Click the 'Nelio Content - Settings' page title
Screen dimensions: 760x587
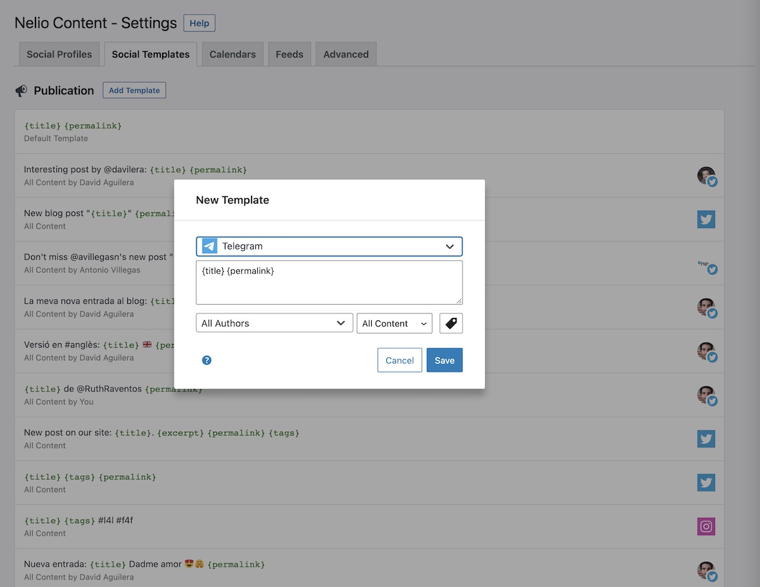click(96, 23)
